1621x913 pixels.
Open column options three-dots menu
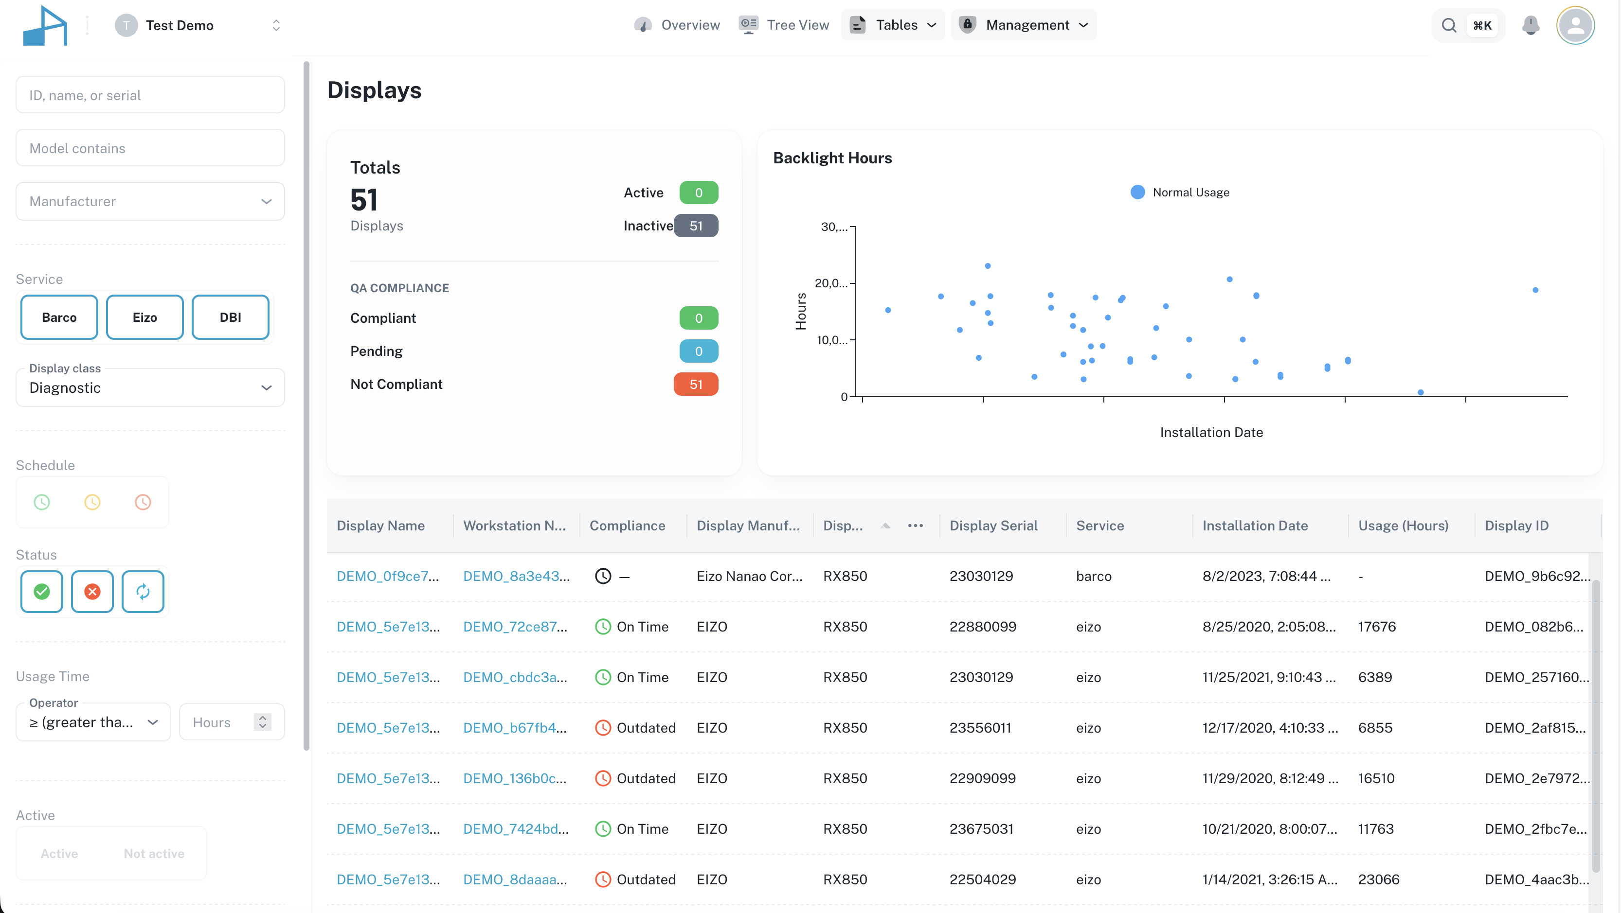point(915,526)
